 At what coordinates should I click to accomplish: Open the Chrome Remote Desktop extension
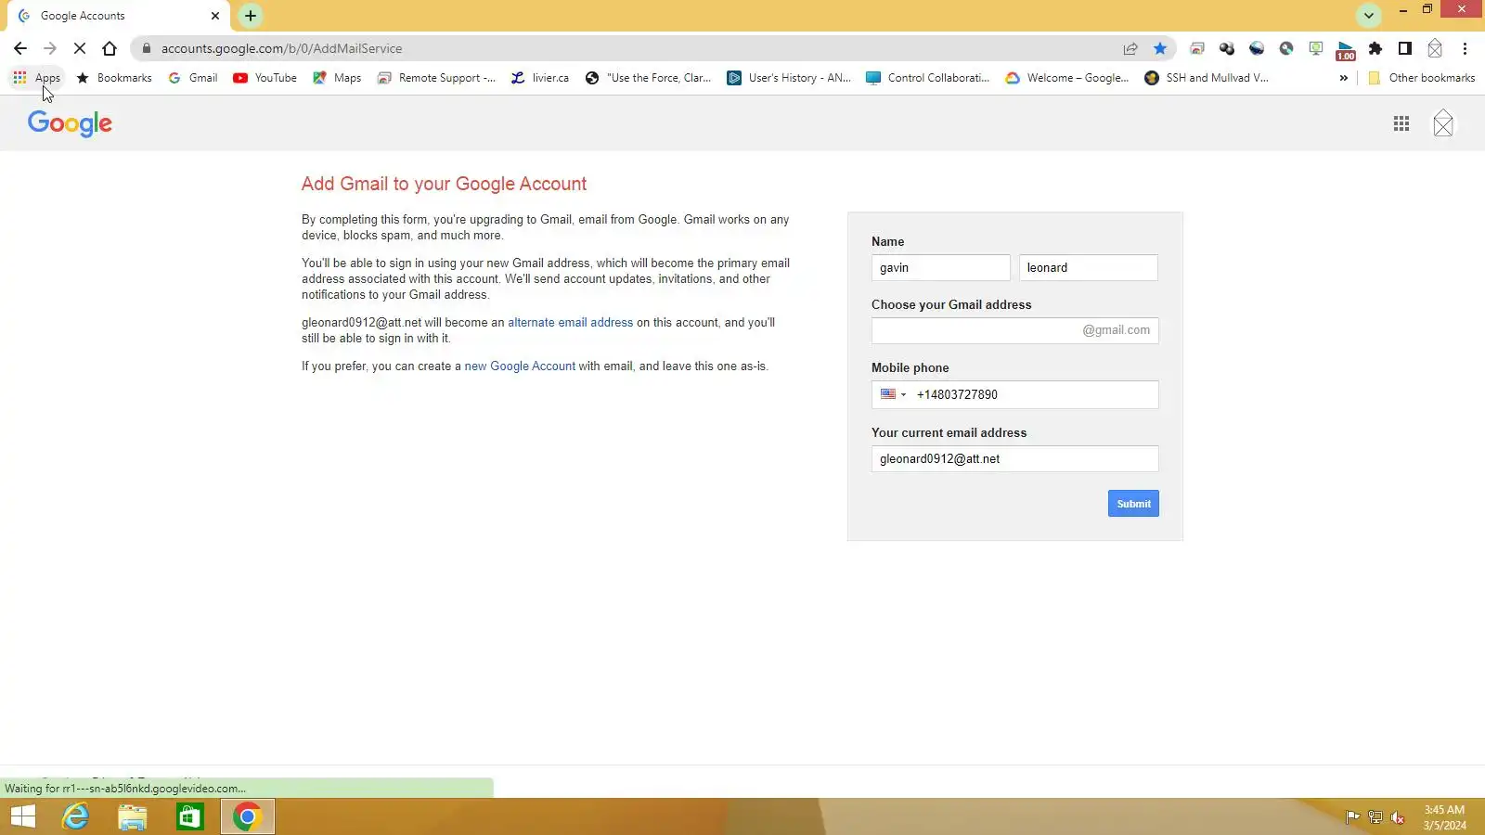pyautogui.click(x=1197, y=48)
